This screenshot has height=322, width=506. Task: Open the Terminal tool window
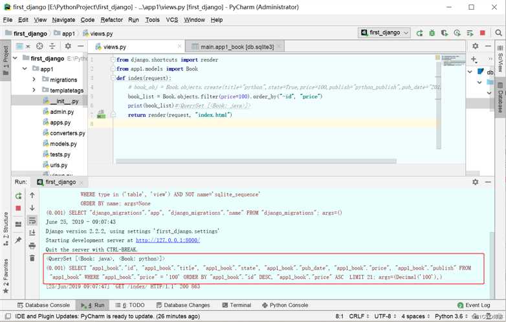[x=237, y=305]
